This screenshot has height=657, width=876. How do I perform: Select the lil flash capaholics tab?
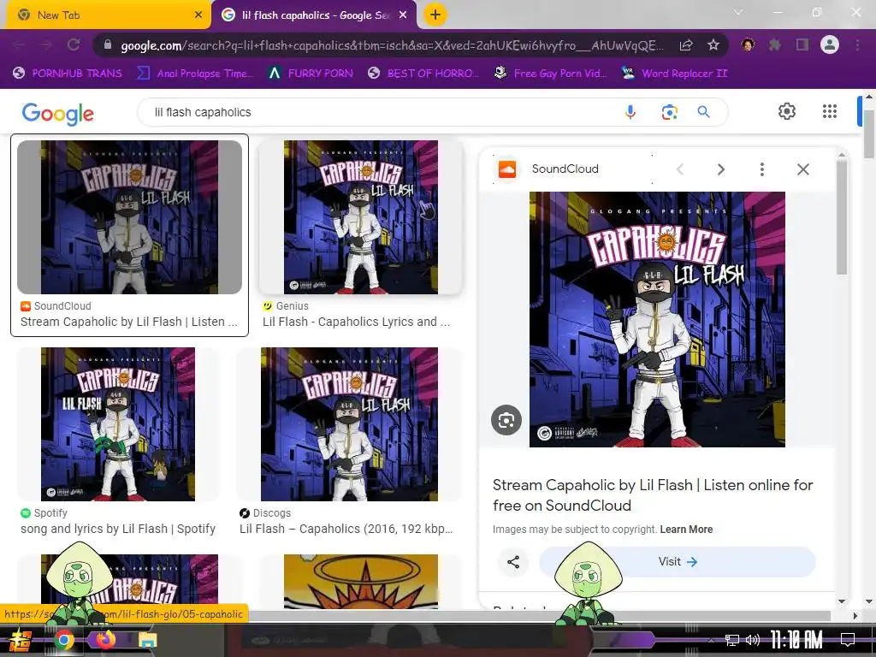point(314,15)
